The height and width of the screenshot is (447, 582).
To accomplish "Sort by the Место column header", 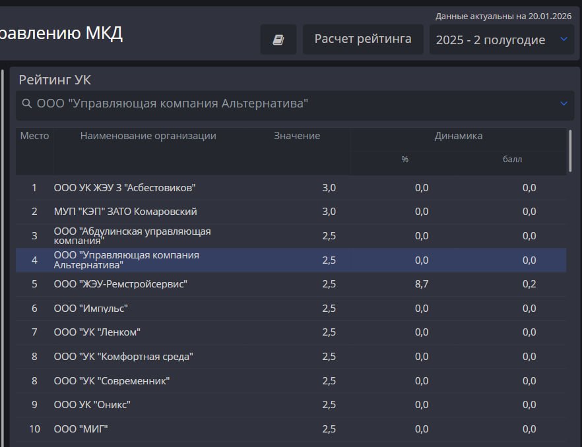I will [34, 136].
